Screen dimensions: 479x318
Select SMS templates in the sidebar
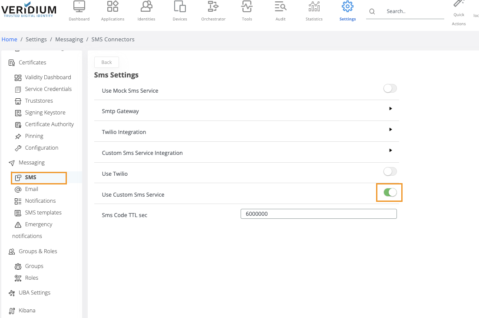43,213
